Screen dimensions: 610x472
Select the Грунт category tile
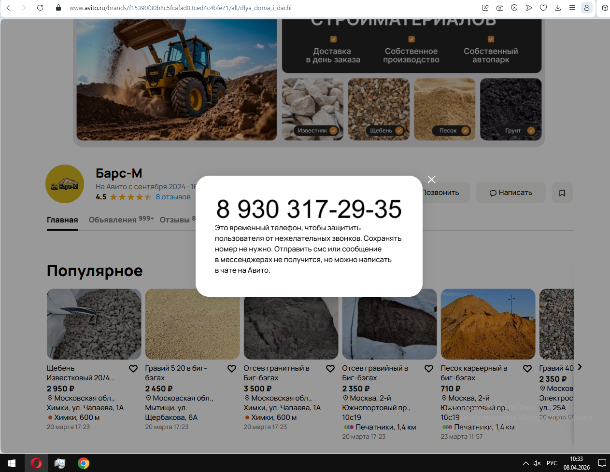(x=511, y=110)
